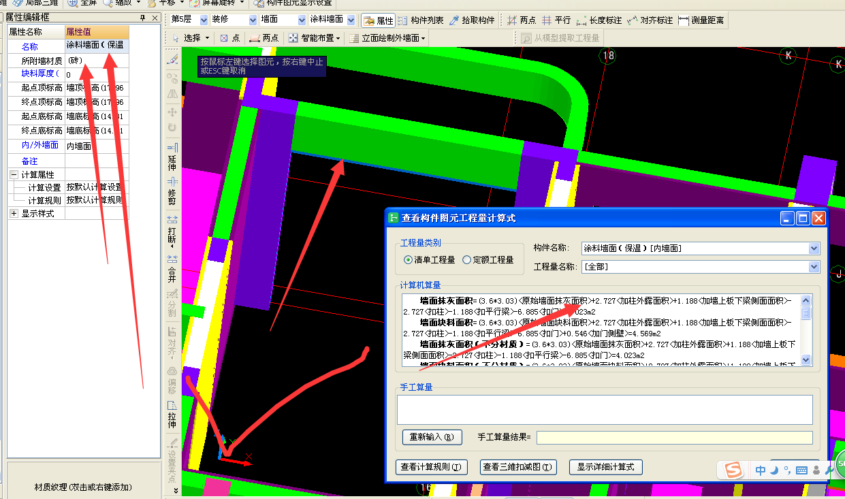Image resolution: width=845 pixels, height=499 pixels.
Task: Collapse the 计算属性 tree node
Action: pos(14,175)
